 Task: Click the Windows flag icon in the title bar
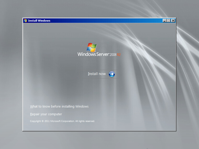25,21
